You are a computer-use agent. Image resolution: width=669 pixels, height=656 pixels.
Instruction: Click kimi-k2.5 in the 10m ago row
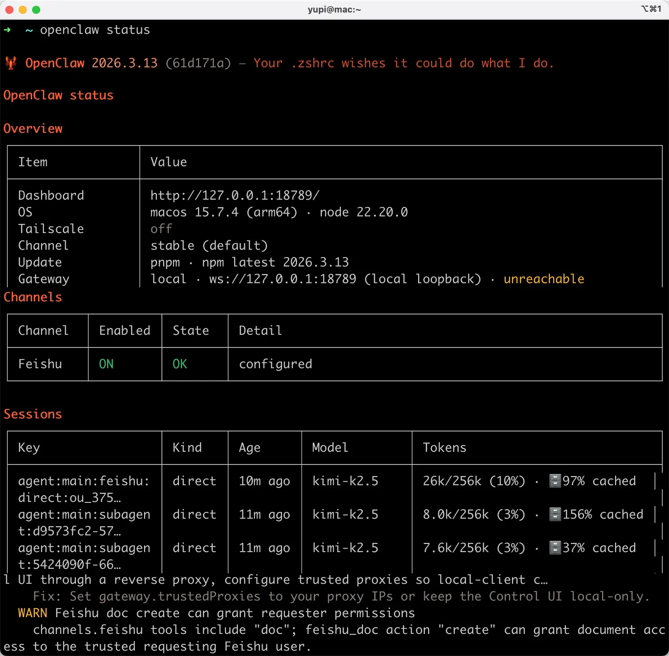click(345, 481)
